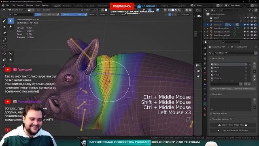Open the Falloff settings dropdown

113,15
